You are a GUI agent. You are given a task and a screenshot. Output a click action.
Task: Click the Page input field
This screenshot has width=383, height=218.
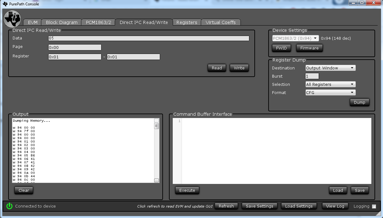75,47
